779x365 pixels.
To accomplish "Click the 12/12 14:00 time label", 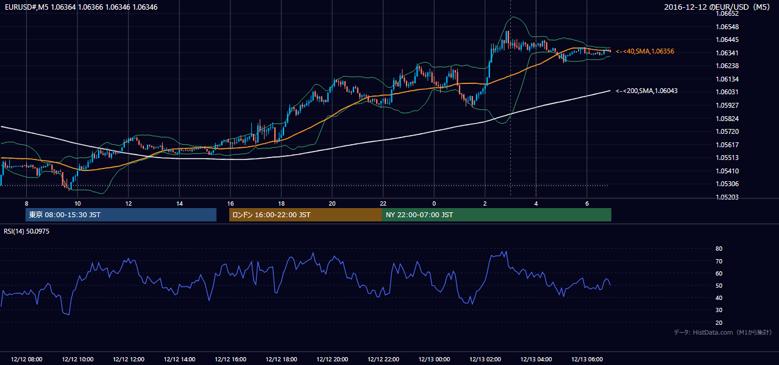I will (x=179, y=360).
